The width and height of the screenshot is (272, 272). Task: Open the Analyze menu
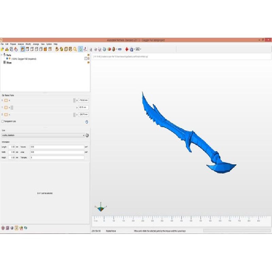click(x=21, y=44)
